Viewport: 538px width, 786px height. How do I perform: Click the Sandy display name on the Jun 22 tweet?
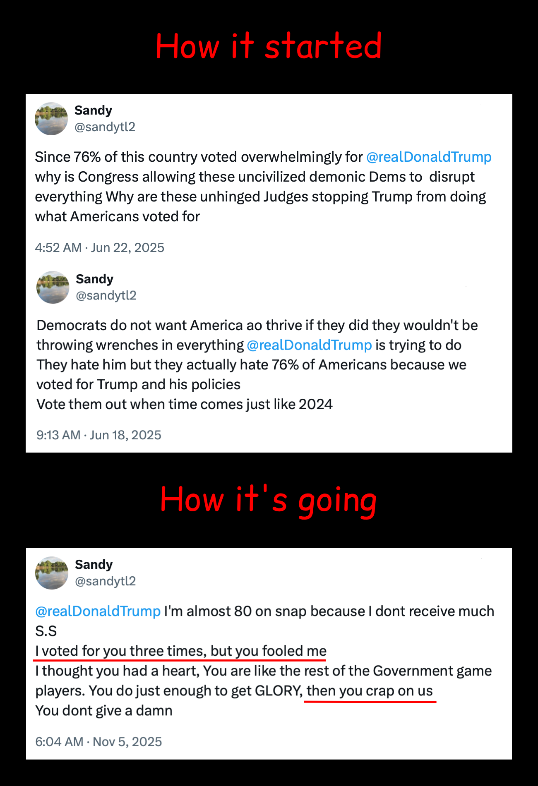[x=93, y=110]
